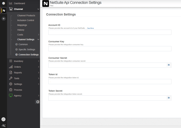Click the Price subtitle under the page title
Image resolution: width=181 pixels, height=128 pixels.
coord(52,6)
